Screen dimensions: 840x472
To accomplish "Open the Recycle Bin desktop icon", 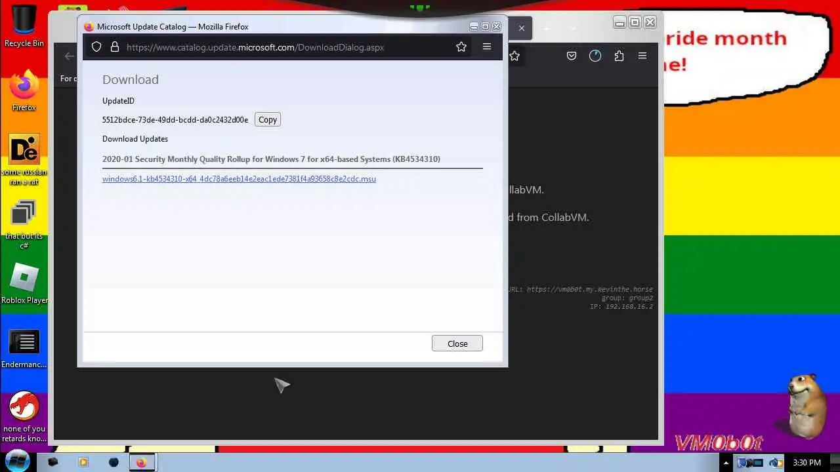I will pyautogui.click(x=24, y=26).
